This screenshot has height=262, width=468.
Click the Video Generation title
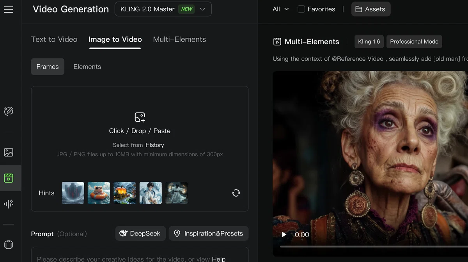(x=71, y=9)
